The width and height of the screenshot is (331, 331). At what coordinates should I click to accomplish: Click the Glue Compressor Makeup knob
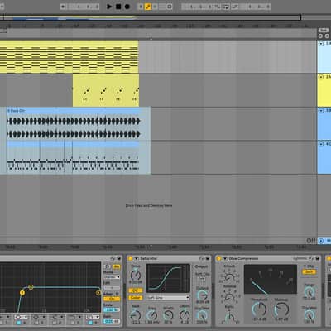[281, 309]
